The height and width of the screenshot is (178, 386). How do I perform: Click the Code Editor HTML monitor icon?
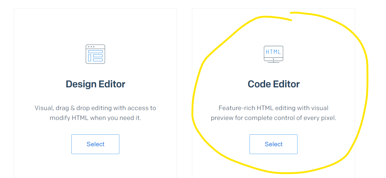(274, 54)
